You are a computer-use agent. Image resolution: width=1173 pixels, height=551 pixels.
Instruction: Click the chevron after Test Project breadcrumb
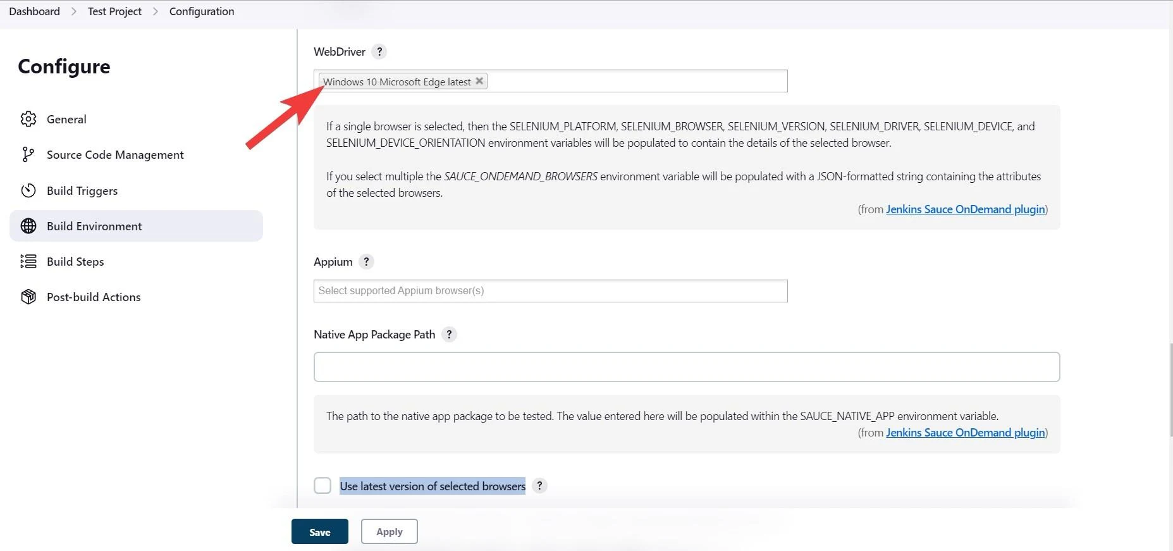(x=156, y=11)
